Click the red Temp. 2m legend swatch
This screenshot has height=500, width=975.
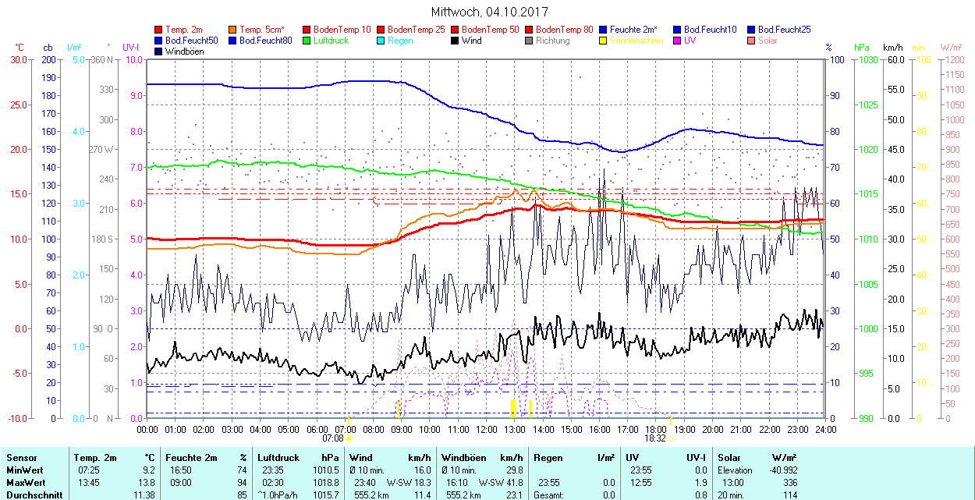[x=159, y=30]
